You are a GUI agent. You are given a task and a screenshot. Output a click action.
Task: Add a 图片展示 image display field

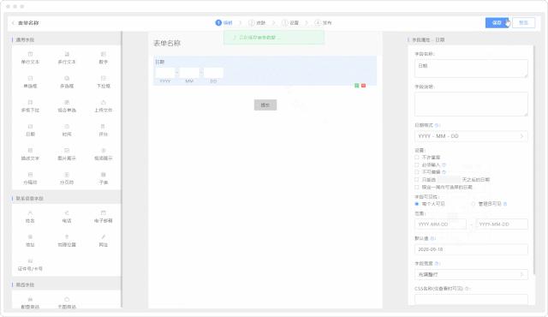pos(67,154)
